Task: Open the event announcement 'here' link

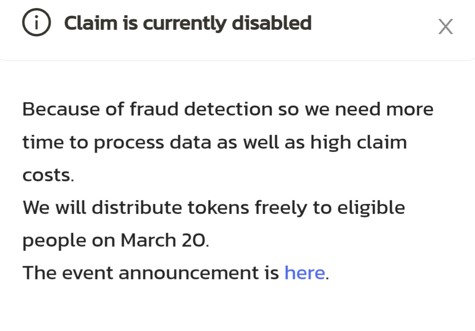Action: click(304, 273)
